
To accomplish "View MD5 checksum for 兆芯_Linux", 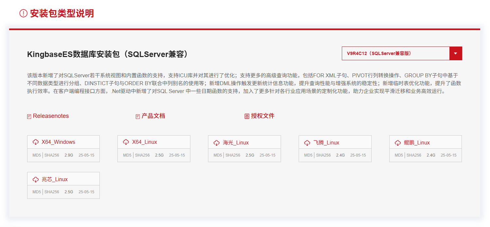I will click(37, 192).
